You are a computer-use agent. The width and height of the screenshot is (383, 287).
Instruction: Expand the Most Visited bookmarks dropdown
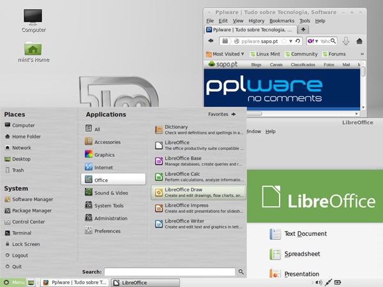225,54
